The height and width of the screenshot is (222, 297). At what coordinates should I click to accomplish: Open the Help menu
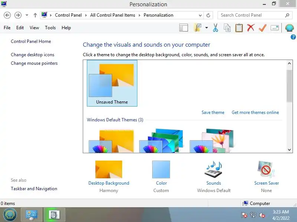point(66,28)
